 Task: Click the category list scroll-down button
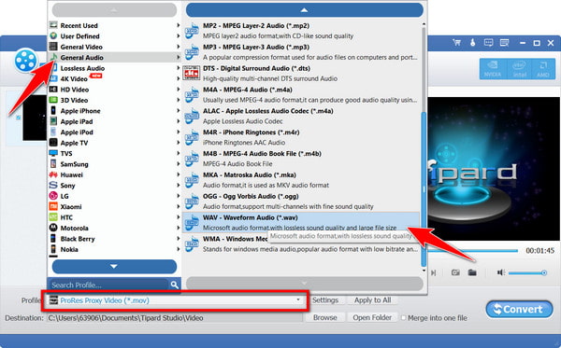(x=114, y=266)
